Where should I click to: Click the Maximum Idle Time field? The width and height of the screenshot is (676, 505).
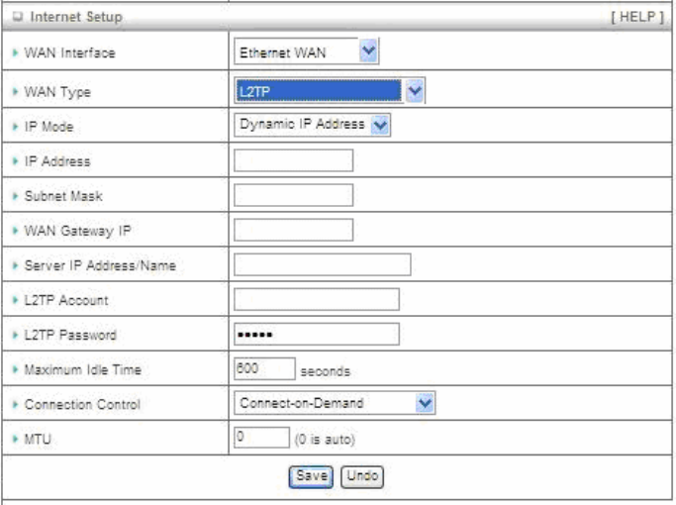[x=264, y=368]
